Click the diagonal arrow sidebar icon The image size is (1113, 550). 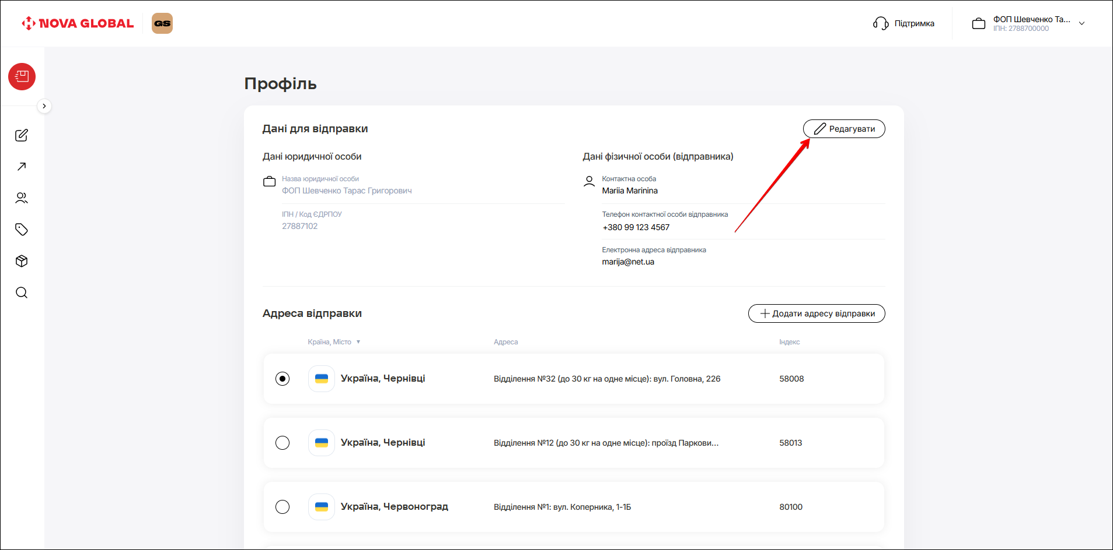click(22, 167)
